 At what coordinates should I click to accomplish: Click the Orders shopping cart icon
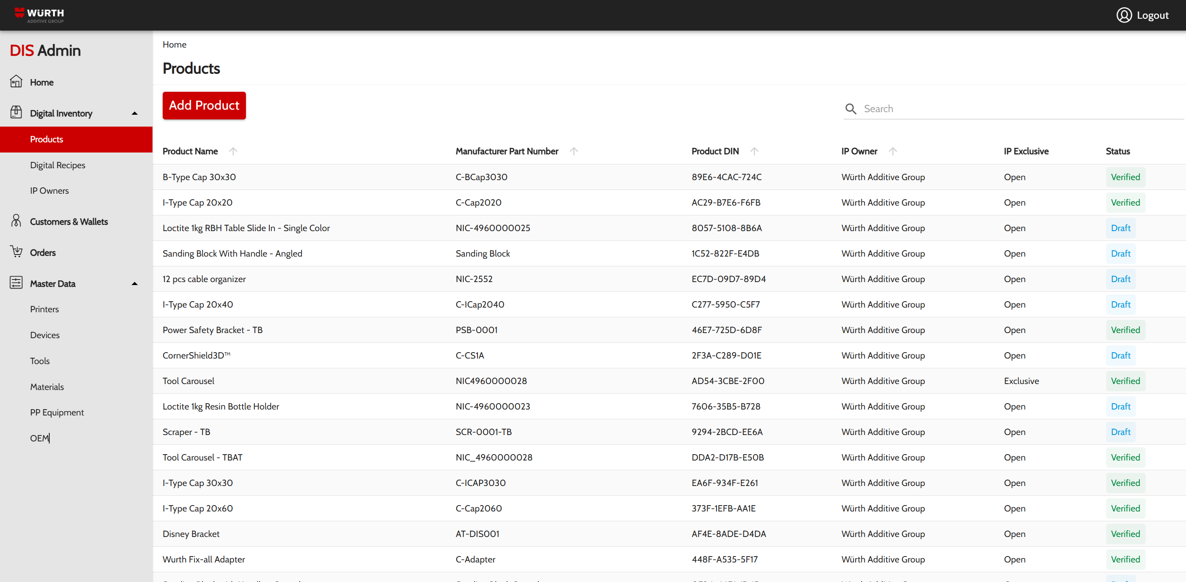16,252
